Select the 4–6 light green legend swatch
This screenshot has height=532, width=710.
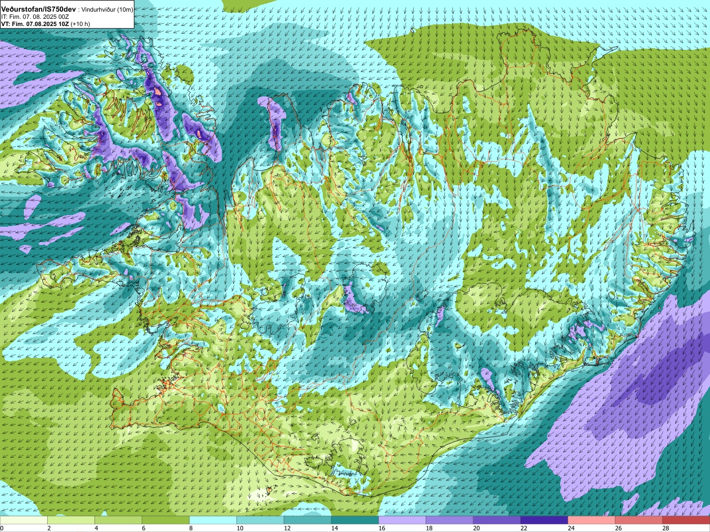point(118,520)
